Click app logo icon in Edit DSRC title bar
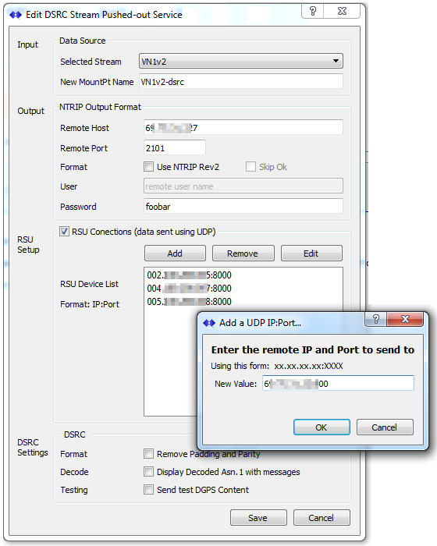Image resolution: width=437 pixels, height=546 pixels. [16, 15]
